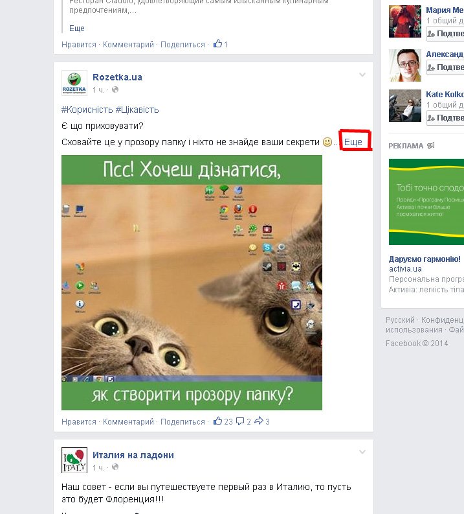Open the Rozetka.ua page name link
The width and height of the screenshot is (464, 514).
118,77
